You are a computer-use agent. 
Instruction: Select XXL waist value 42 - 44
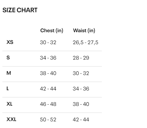[x=81, y=119]
